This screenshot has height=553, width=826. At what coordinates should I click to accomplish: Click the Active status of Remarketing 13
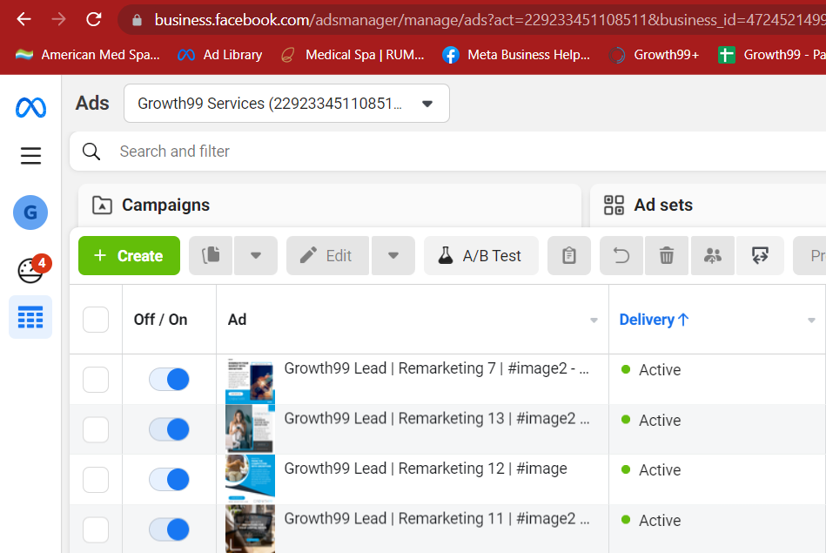(651, 420)
